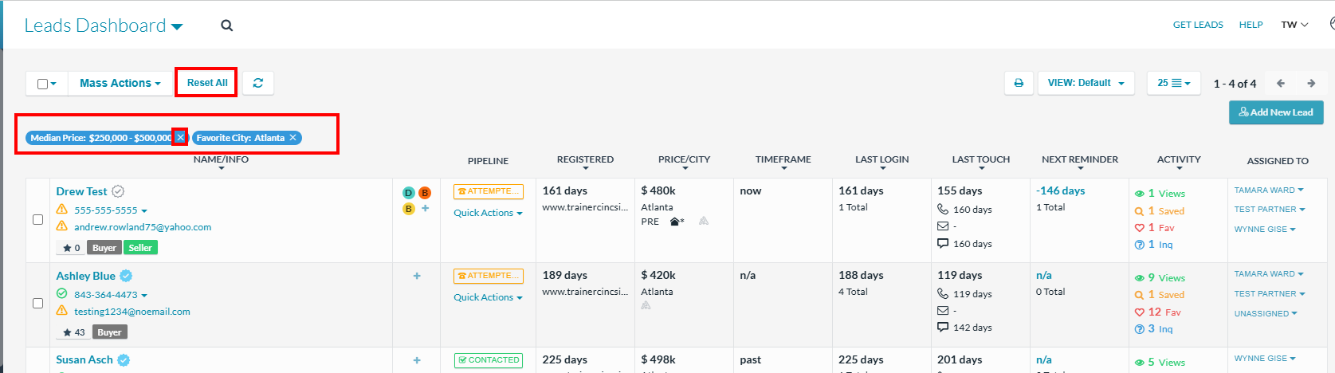This screenshot has height=373, width=1335.
Task: Click Drew Test's Buyer tag
Action: click(104, 248)
